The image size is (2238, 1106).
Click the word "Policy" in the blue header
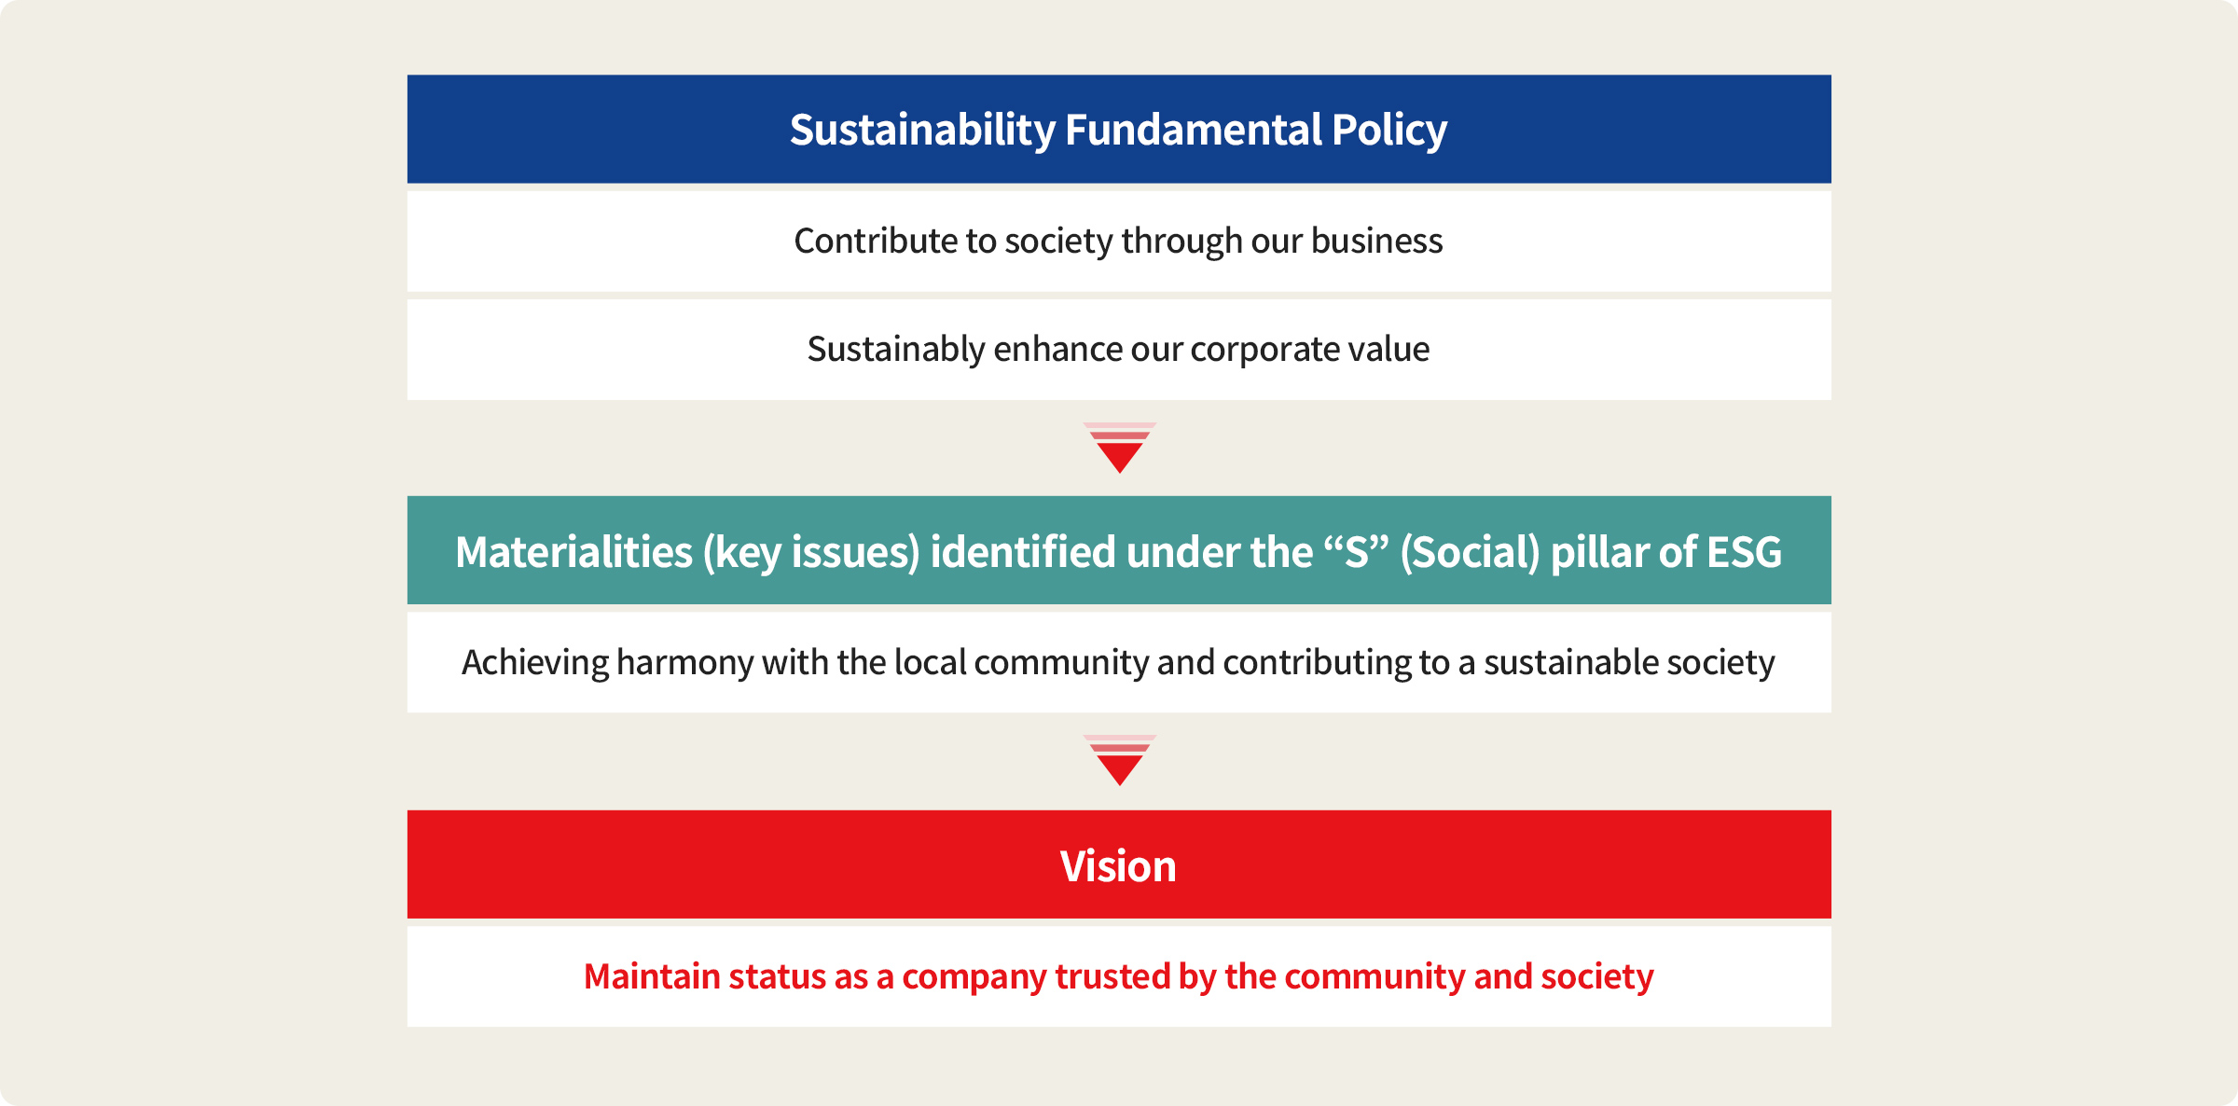click(x=1389, y=130)
